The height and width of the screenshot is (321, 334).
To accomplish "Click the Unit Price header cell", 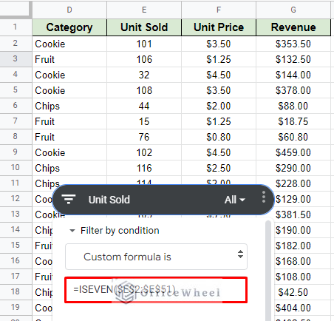I will click(219, 27).
